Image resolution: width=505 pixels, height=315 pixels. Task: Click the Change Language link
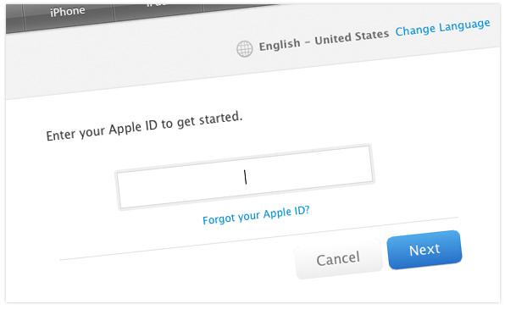pos(443,27)
